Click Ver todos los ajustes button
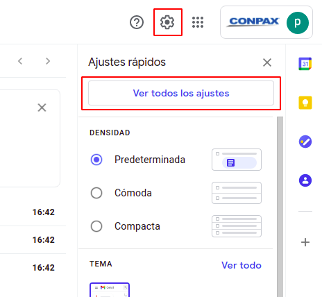Image resolution: width=322 pixels, height=297 pixels. point(181,93)
